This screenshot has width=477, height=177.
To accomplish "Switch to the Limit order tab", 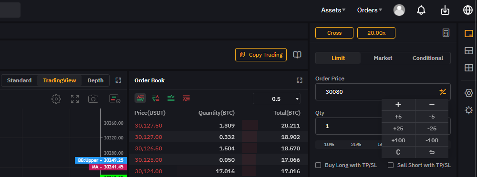I will click(x=338, y=58).
